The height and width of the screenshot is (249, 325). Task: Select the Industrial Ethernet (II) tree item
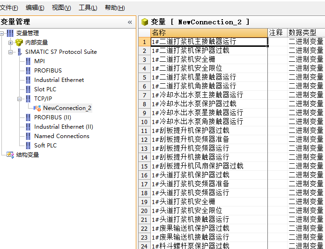point(63,127)
